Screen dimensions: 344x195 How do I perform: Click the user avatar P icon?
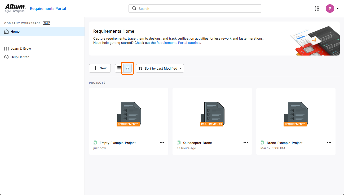pos(330,9)
